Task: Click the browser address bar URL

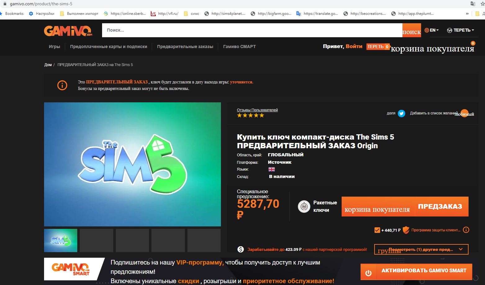Action: click(x=41, y=4)
